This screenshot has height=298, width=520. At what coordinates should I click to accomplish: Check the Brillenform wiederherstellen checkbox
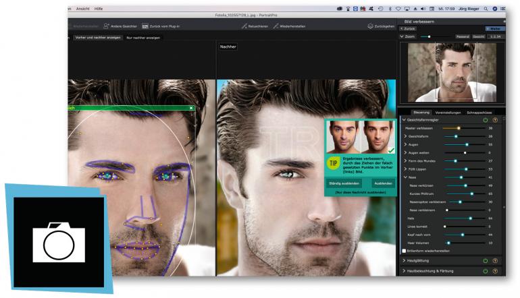click(404, 251)
